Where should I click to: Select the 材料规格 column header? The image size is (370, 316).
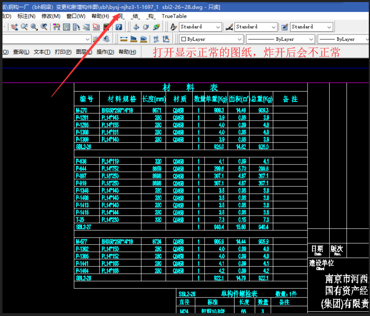pos(122,99)
